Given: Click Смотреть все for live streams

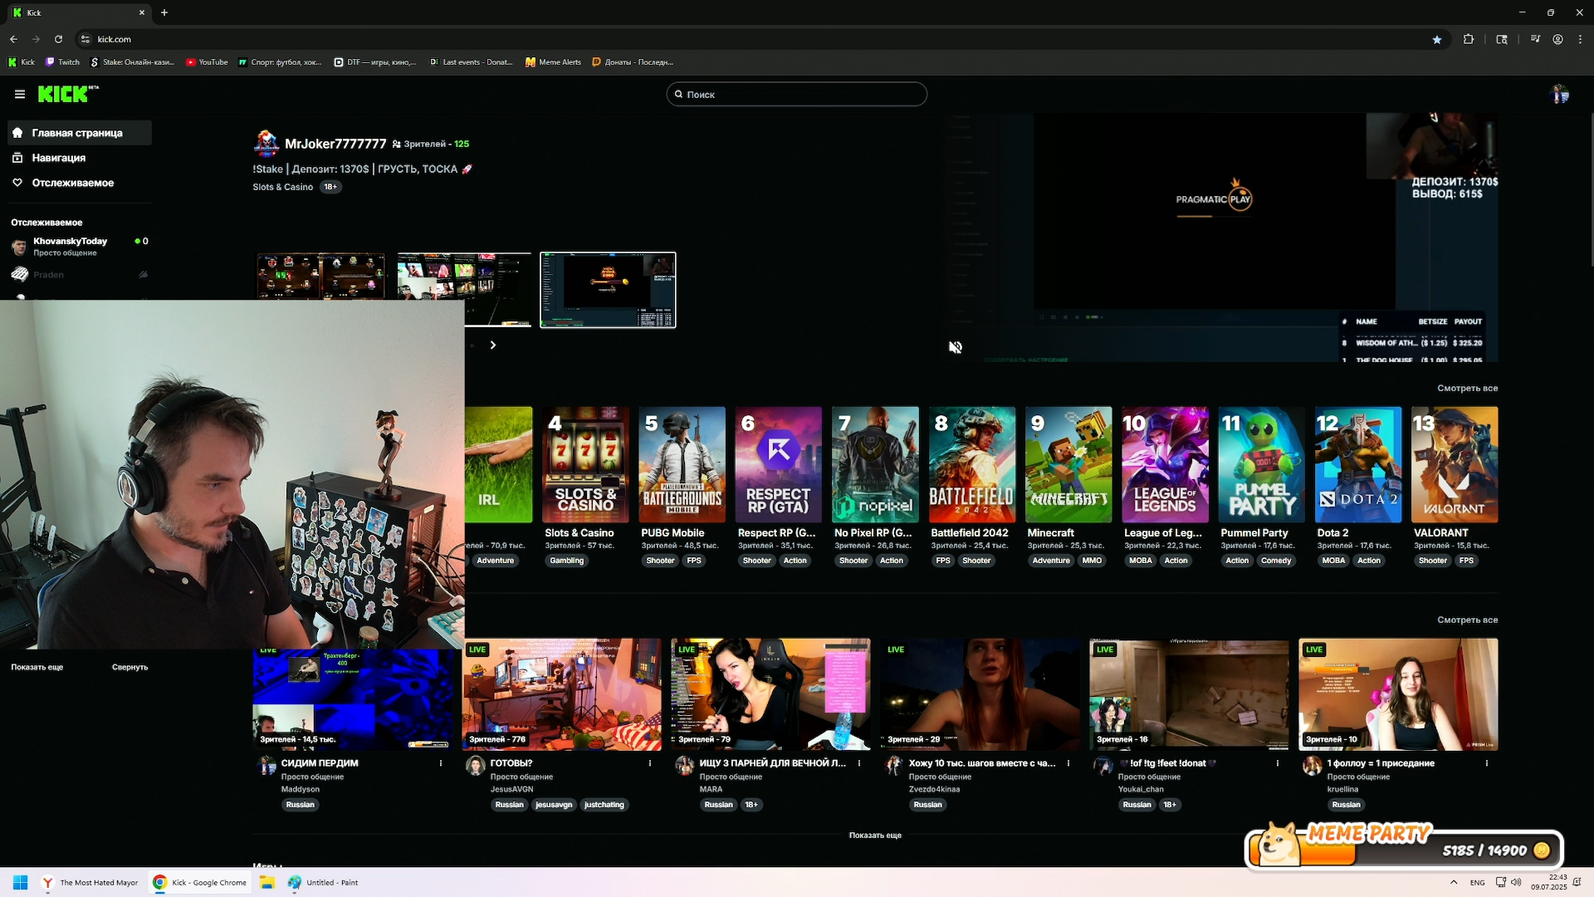Looking at the screenshot, I should (1467, 620).
